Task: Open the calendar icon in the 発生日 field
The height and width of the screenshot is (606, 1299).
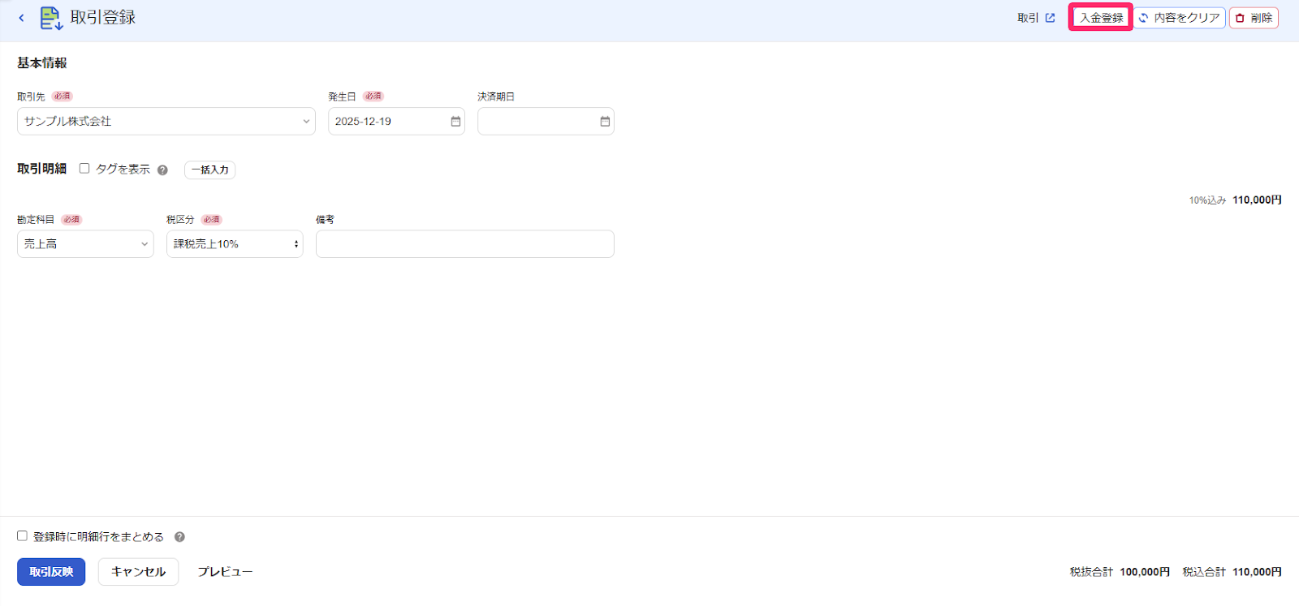Action: [455, 122]
